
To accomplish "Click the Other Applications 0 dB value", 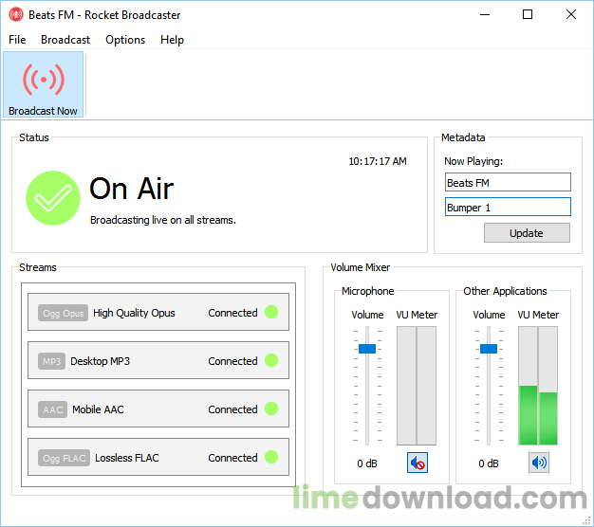I will [x=489, y=463].
